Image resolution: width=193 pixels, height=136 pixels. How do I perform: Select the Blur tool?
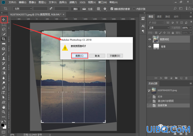click(x=4, y=78)
